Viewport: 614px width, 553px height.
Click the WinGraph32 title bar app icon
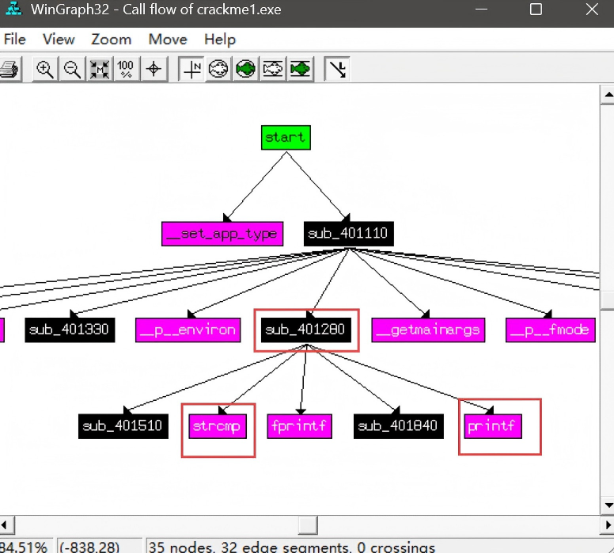click(x=13, y=9)
